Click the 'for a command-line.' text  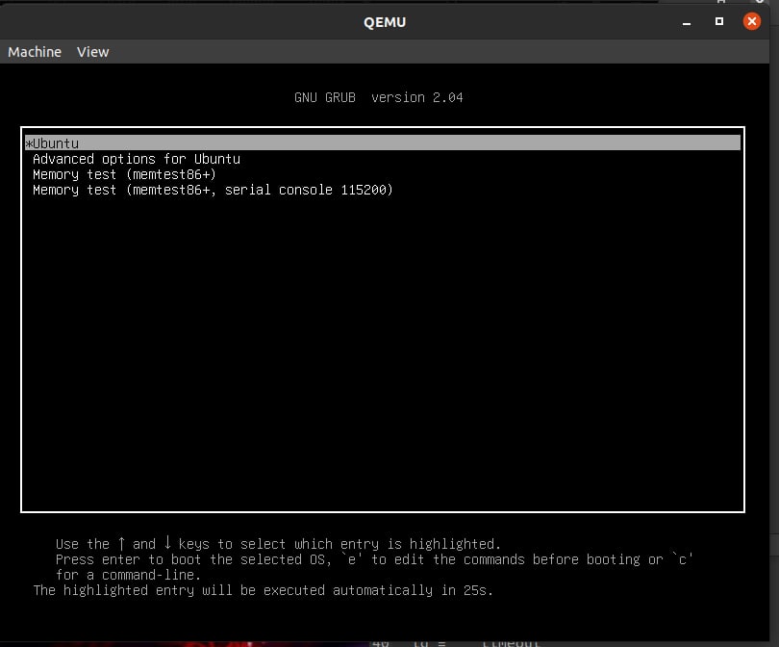tap(128, 575)
